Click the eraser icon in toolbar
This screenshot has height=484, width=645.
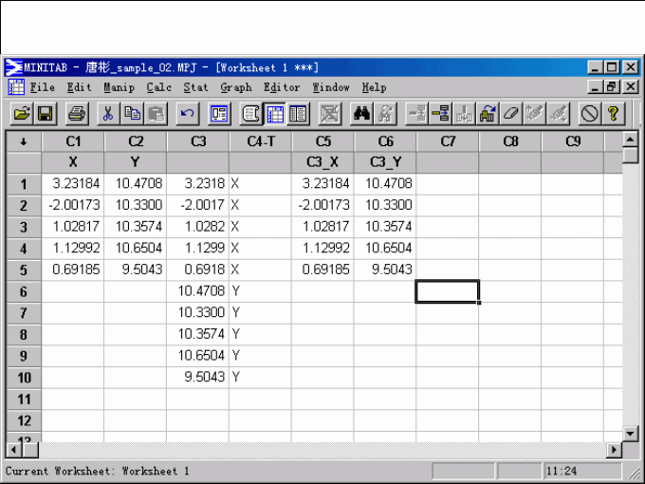[x=511, y=114]
